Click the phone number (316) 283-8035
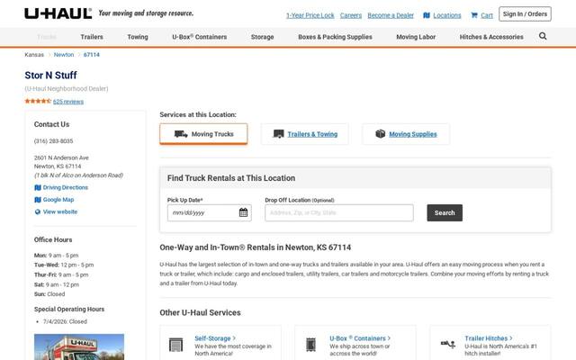Viewport: 576px width, 360px height. 54,141
